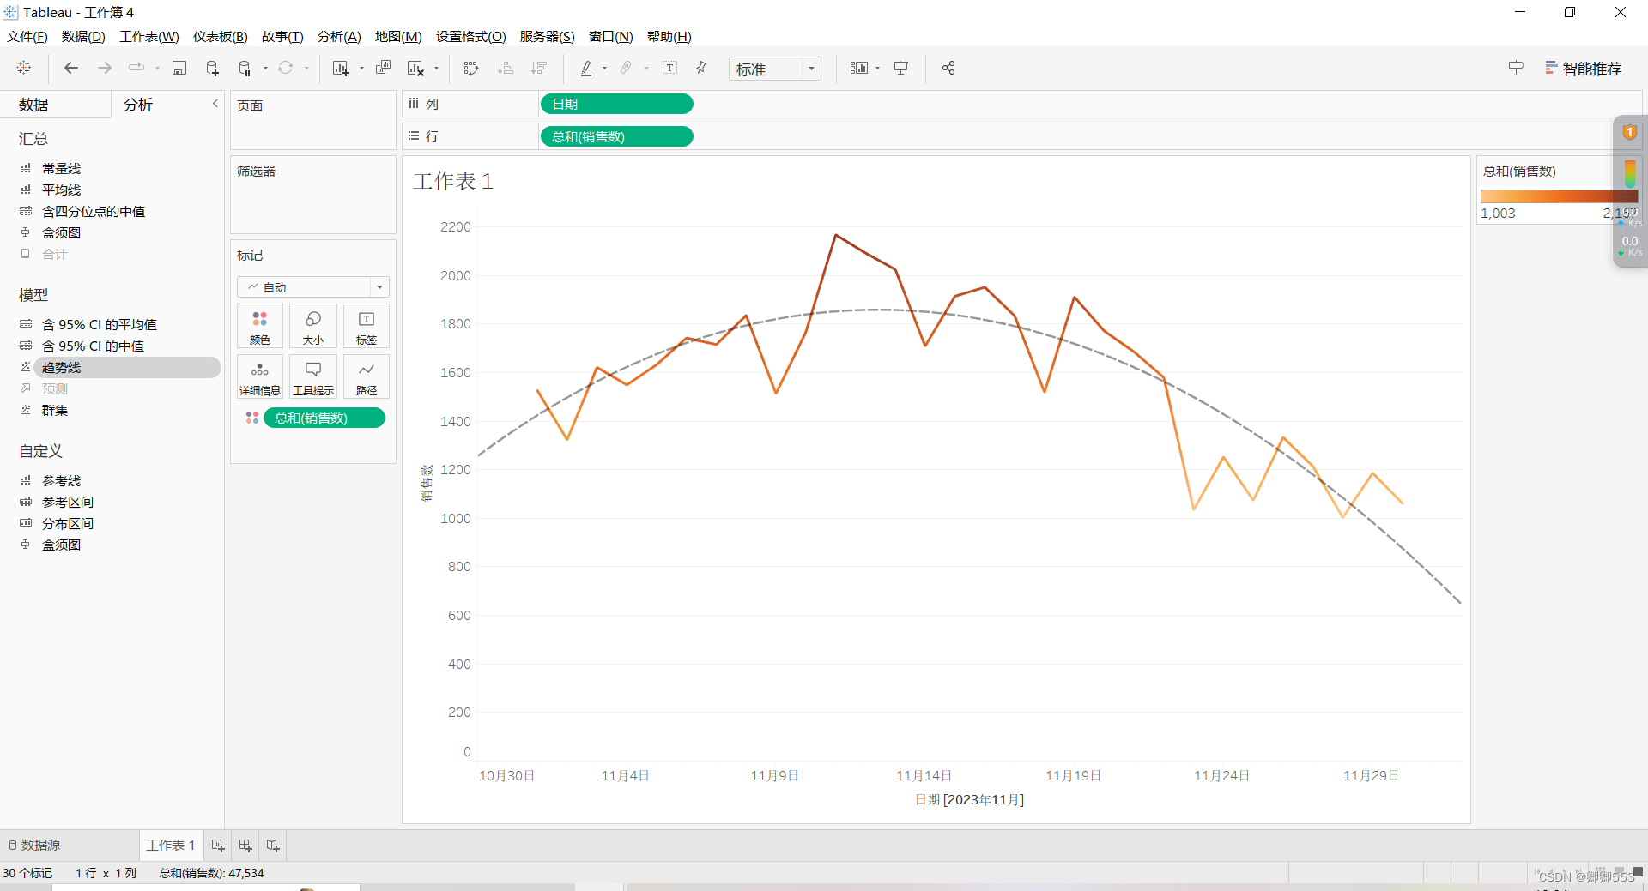Image resolution: width=1648 pixels, height=891 pixels.
Task: Click the 详细信息 marks card button
Action: tap(260, 377)
